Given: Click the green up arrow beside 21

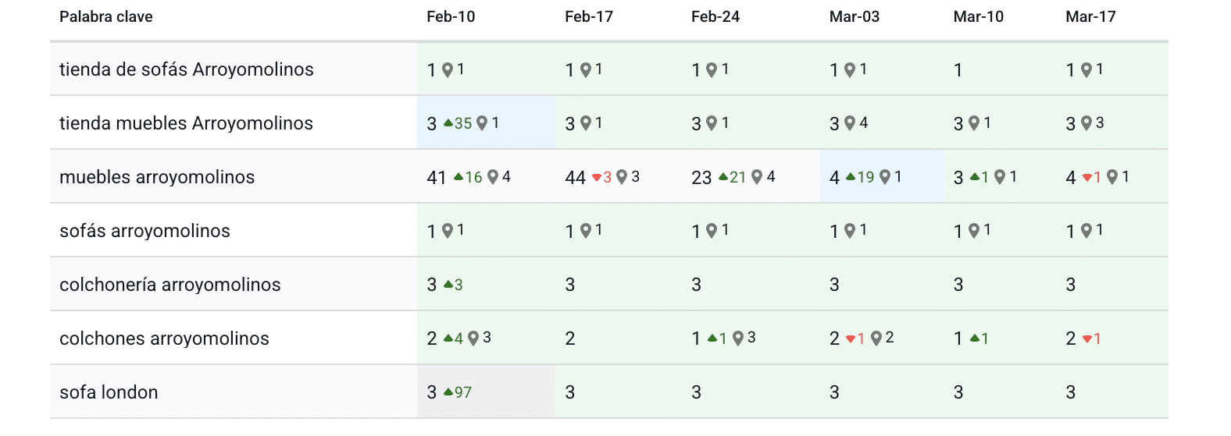Looking at the screenshot, I should click(723, 177).
